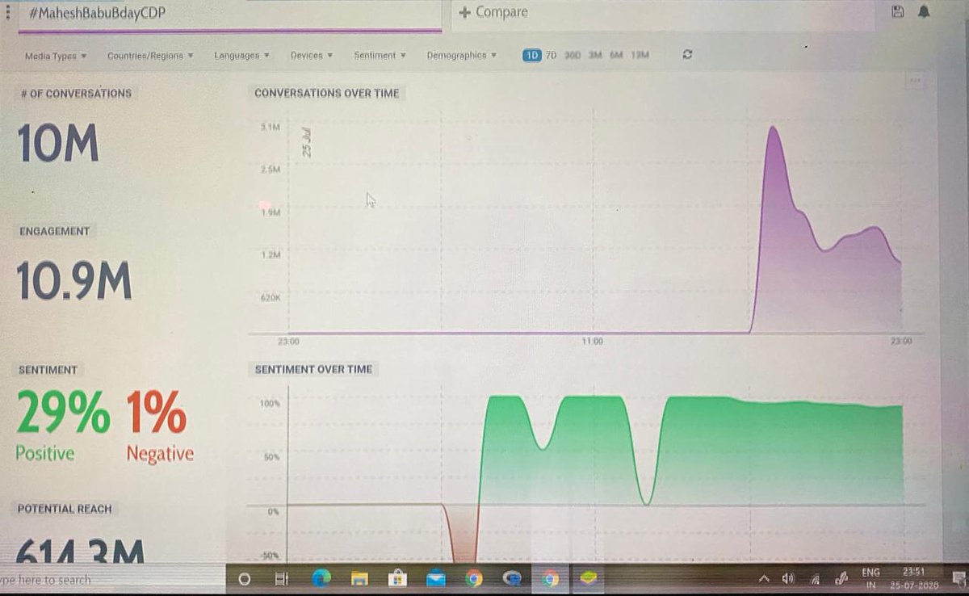Click the Windows taskbar search box
Image resolution: width=969 pixels, height=596 pixels.
(x=113, y=579)
